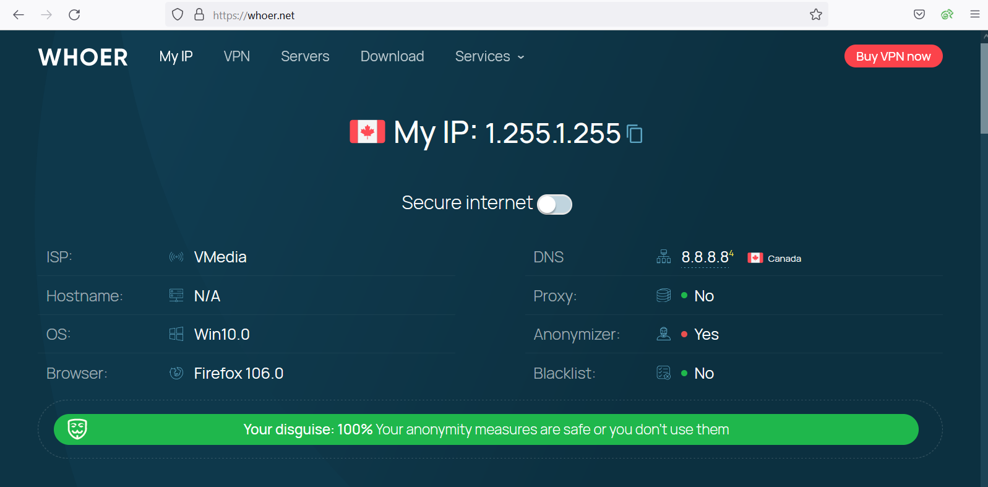The width and height of the screenshot is (988, 487).
Task: Click the green extension icon in toolbar
Action: (947, 15)
